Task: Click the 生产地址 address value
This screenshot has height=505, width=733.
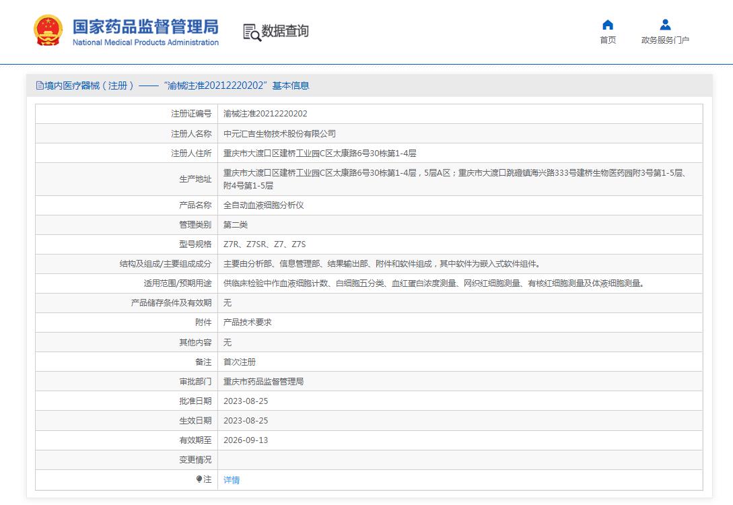Action: pos(455,179)
